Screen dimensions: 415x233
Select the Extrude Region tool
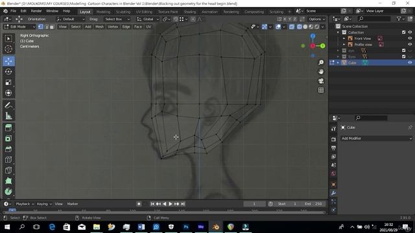[8, 128]
